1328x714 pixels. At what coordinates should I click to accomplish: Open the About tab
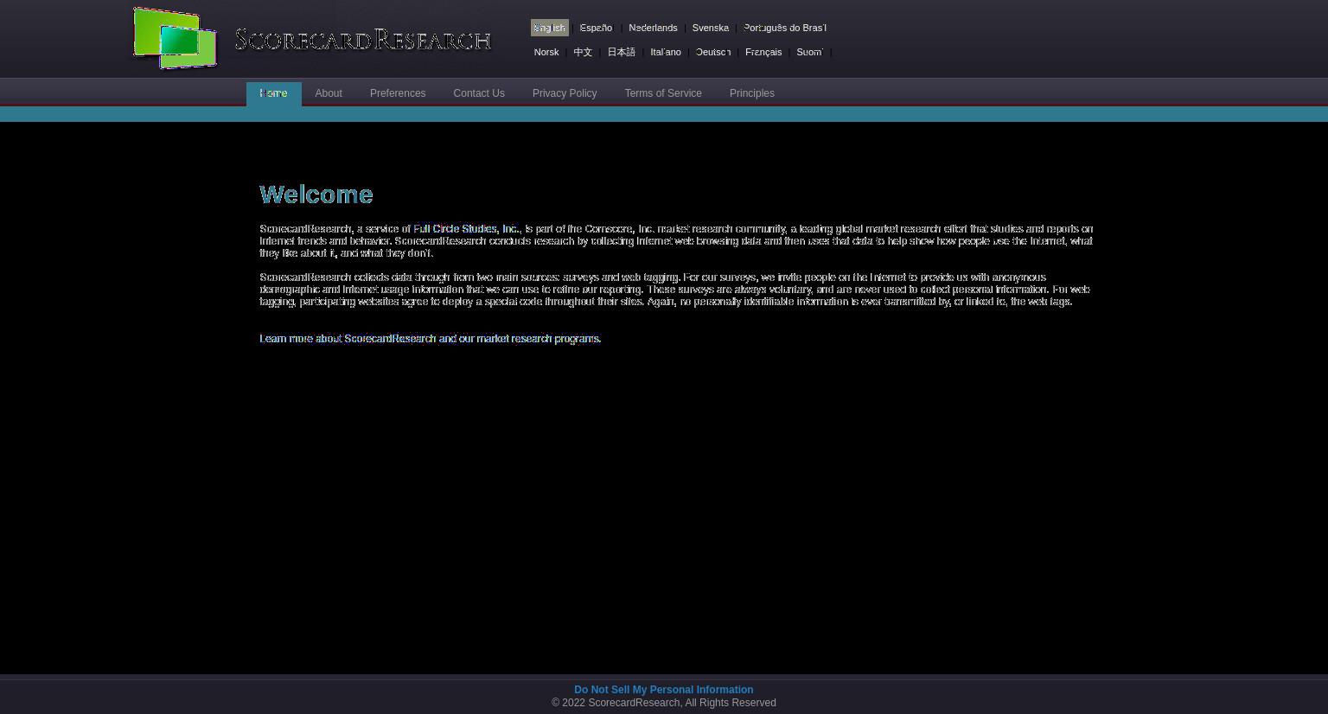click(329, 93)
